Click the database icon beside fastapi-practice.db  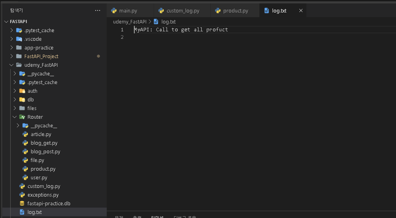[x=22, y=203]
